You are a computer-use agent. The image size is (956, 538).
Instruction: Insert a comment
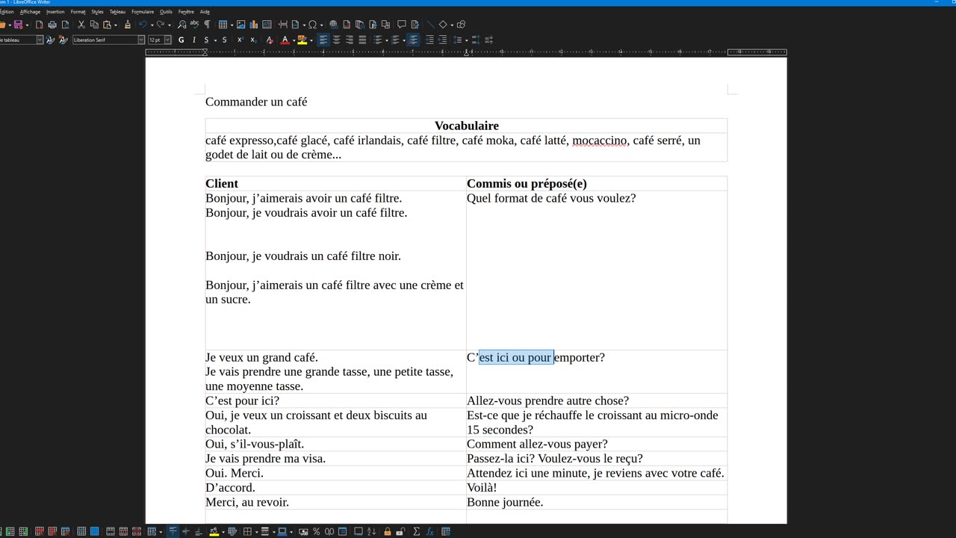[x=402, y=25]
